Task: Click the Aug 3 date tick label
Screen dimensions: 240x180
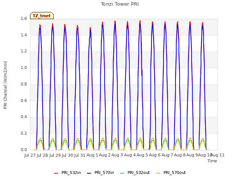Action: point(117,155)
